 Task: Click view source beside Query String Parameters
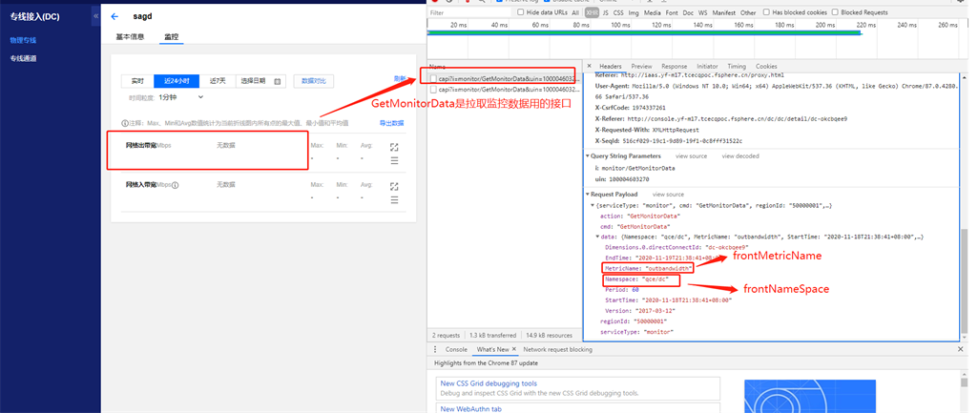click(x=691, y=156)
